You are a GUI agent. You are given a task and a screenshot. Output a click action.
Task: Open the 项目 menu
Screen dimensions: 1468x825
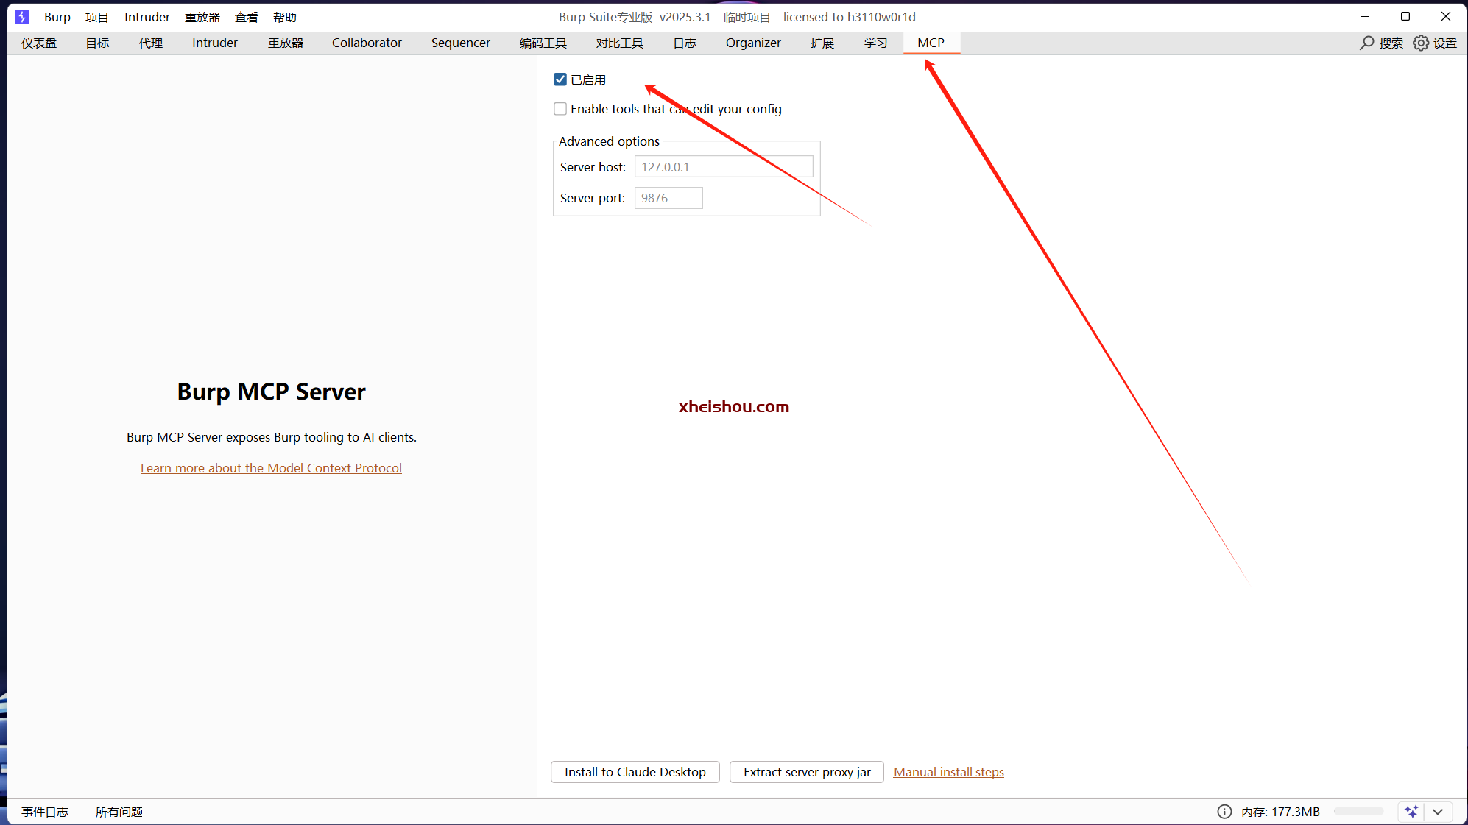tap(97, 17)
